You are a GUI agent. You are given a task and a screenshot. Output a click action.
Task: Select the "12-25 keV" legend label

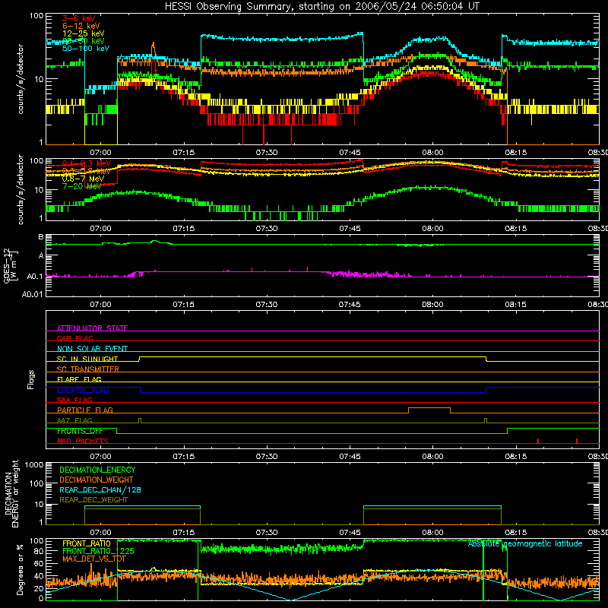84,33
